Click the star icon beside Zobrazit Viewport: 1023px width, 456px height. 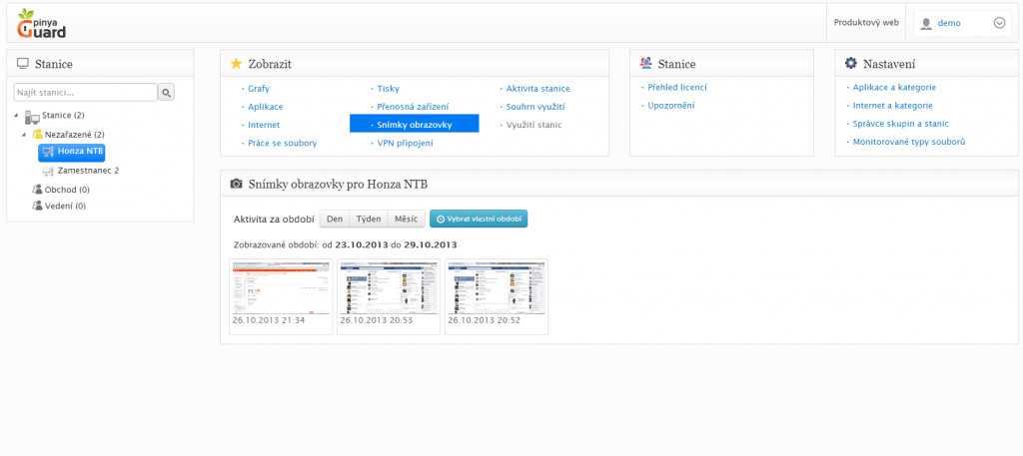pyautogui.click(x=236, y=63)
